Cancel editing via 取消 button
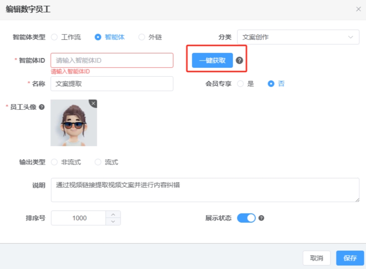Screen dimensions: 366x269 [317, 258]
